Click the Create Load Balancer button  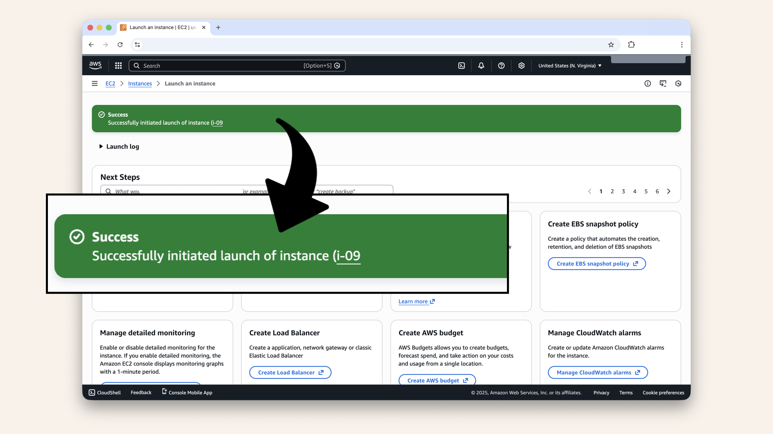[x=290, y=372]
